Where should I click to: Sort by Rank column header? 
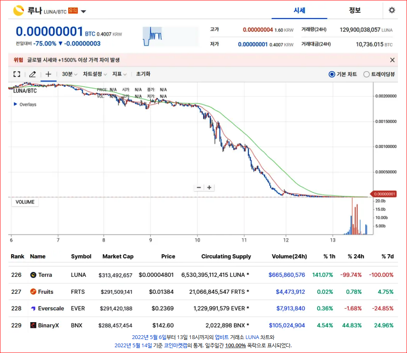(17, 256)
